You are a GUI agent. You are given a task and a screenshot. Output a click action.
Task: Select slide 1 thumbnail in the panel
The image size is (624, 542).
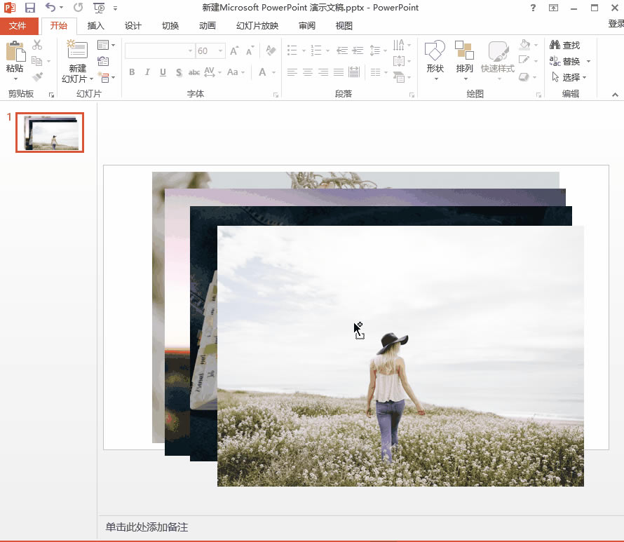50,133
